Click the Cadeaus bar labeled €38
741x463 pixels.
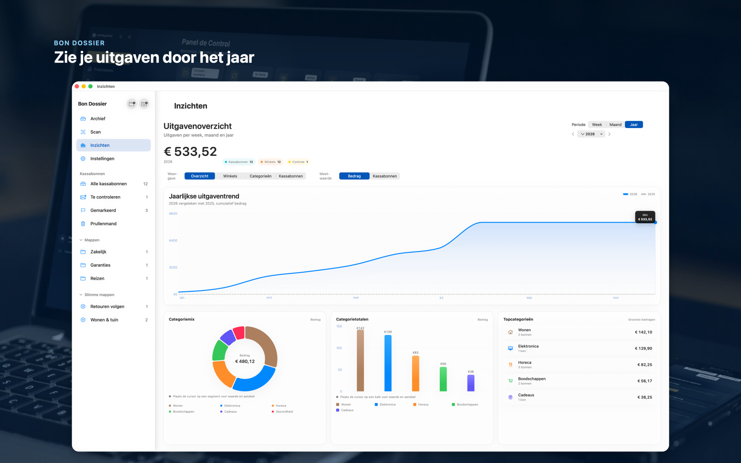[471, 383]
